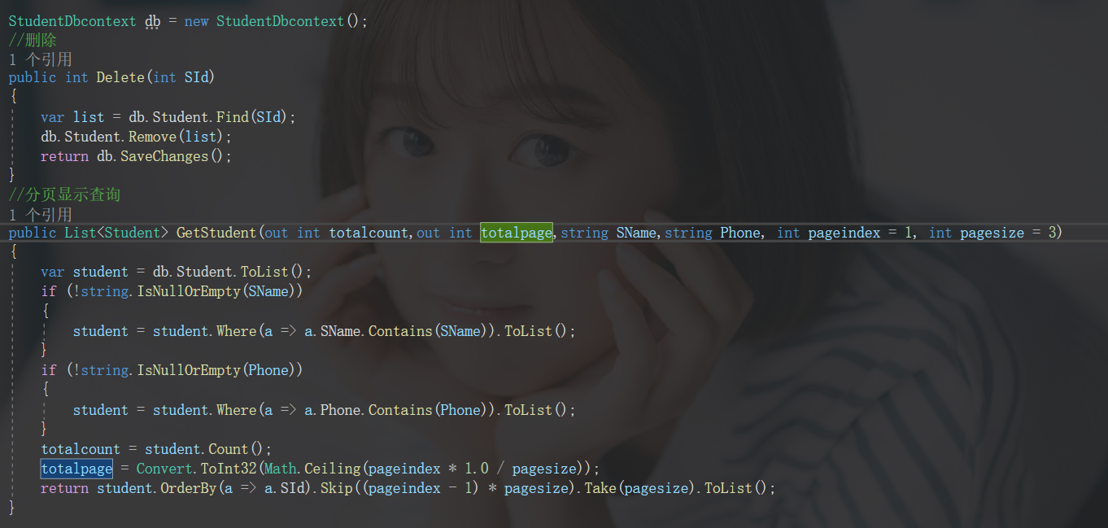Open the '1 个引用' CodeLens link above the GetStudent method
The width and height of the screenshot is (1108, 528).
[x=40, y=215]
